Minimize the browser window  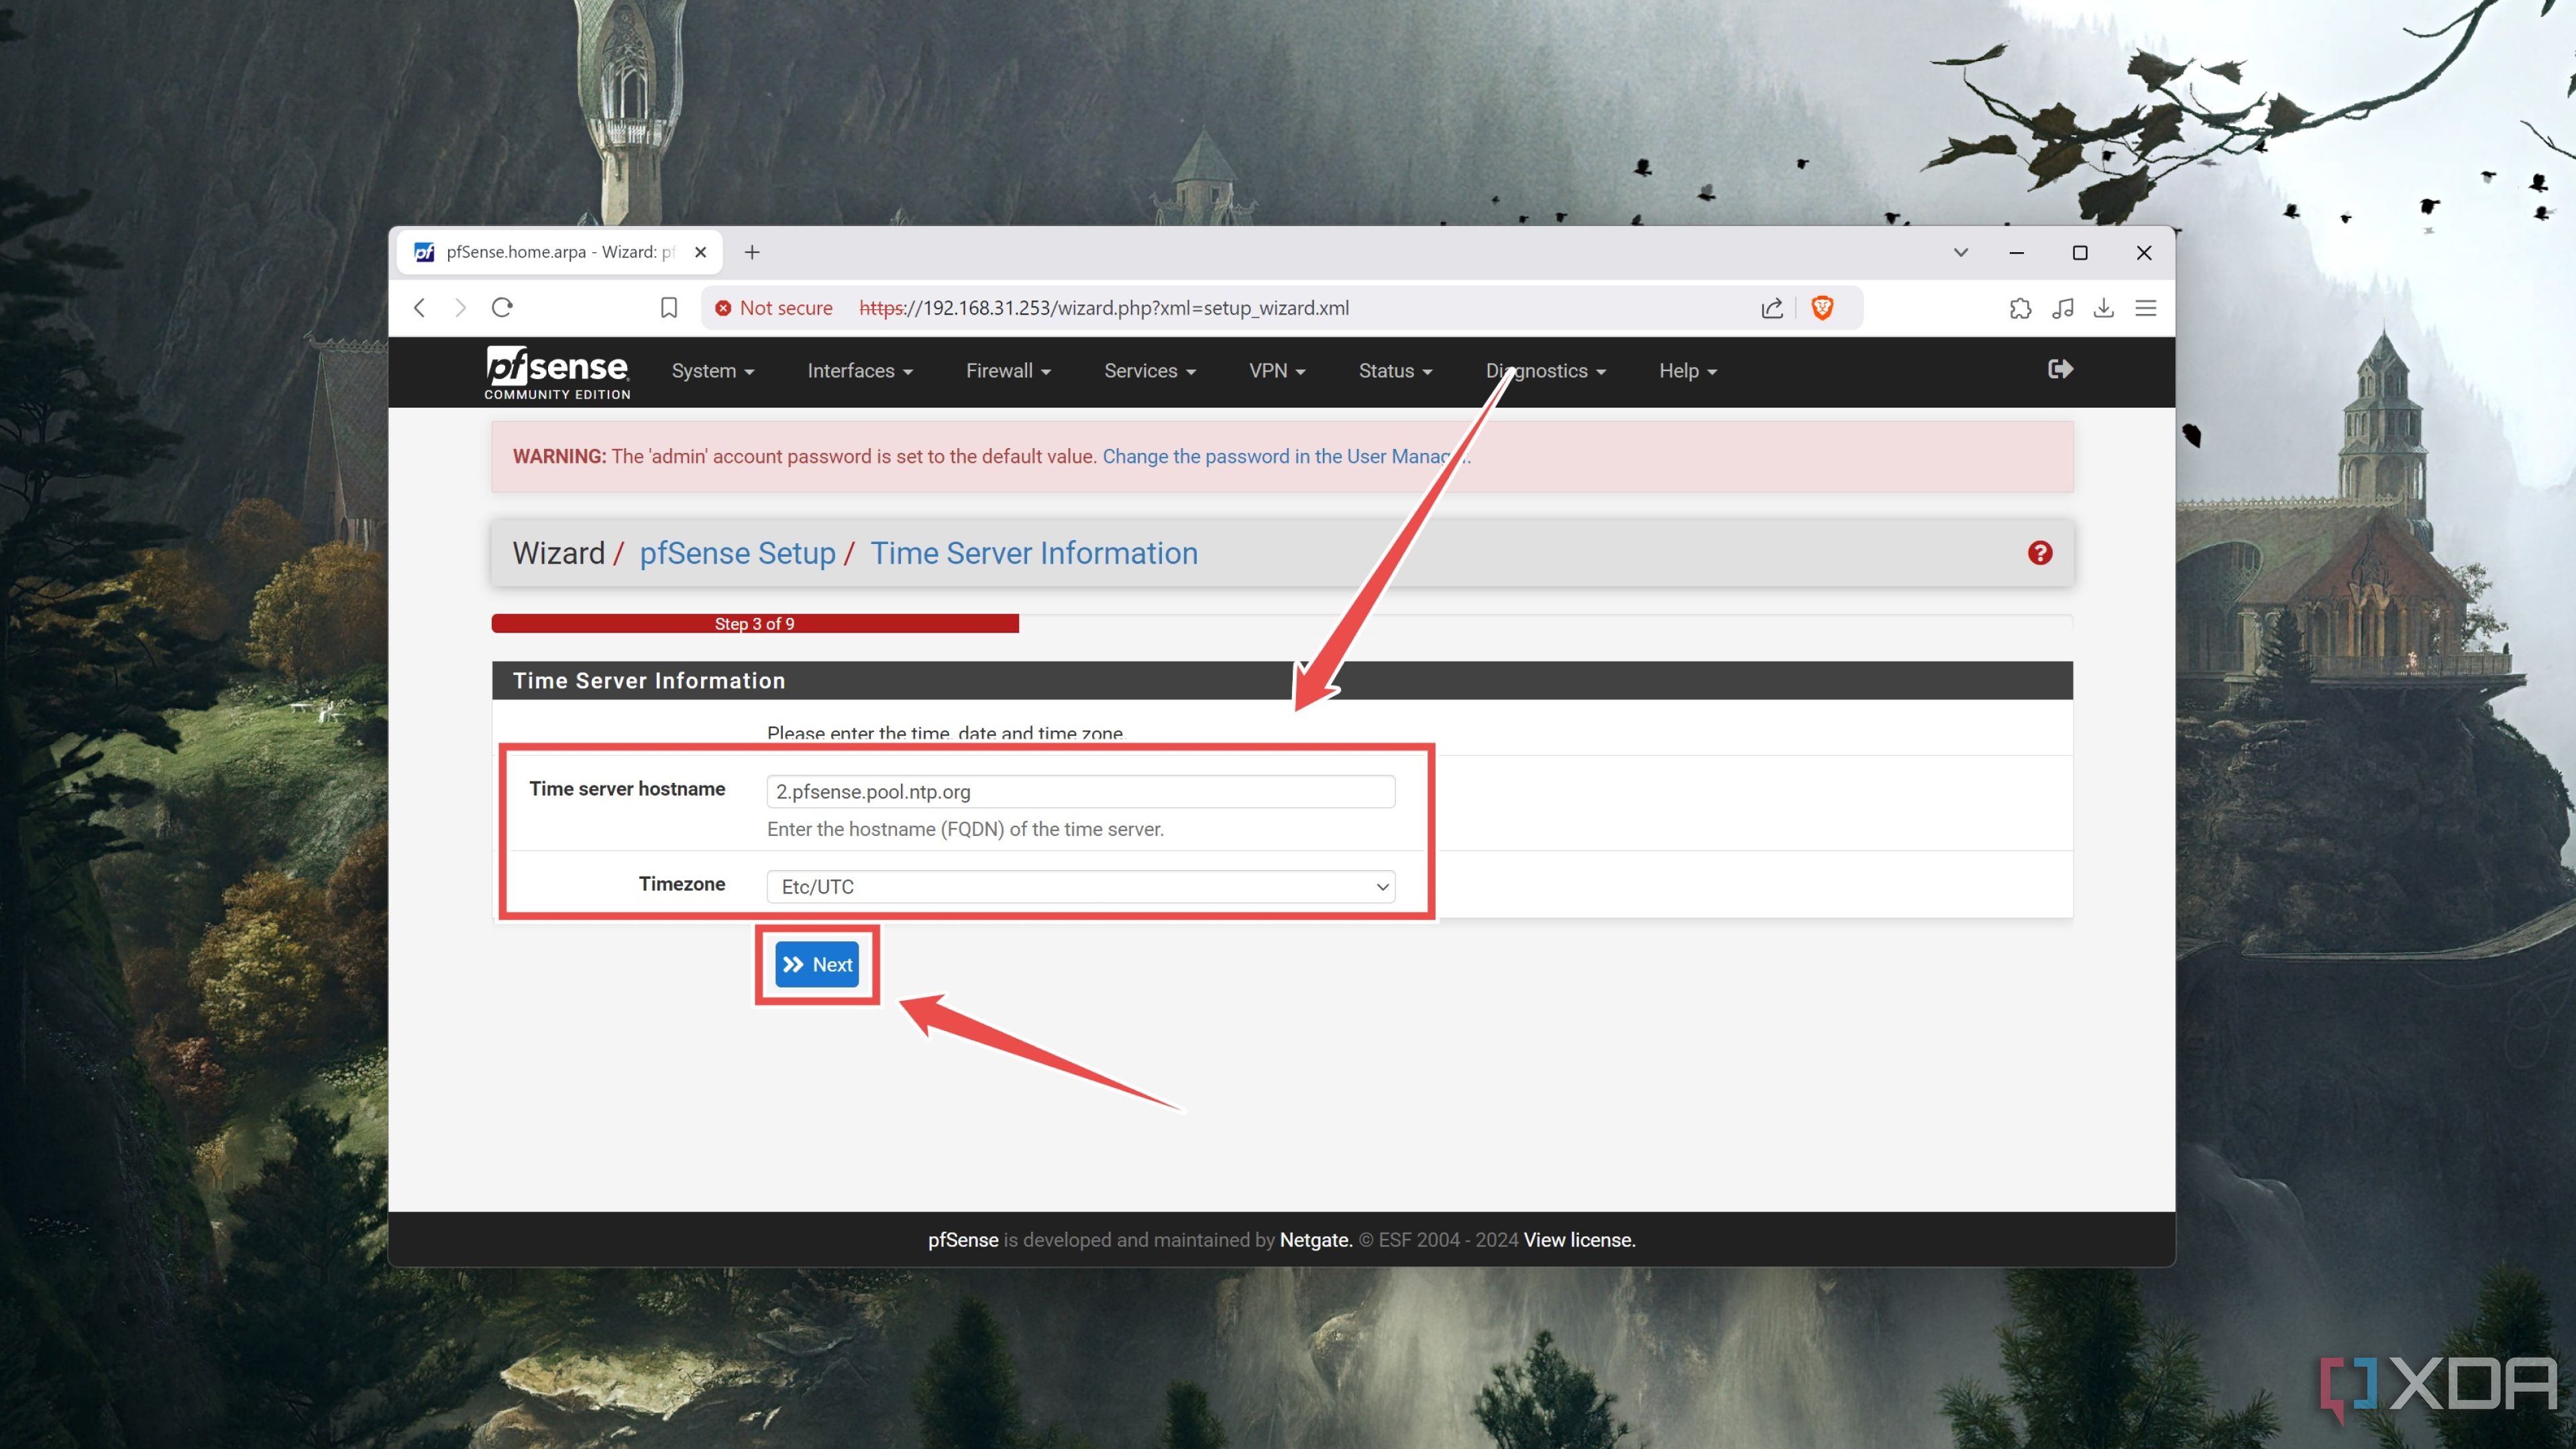pyautogui.click(x=2016, y=253)
